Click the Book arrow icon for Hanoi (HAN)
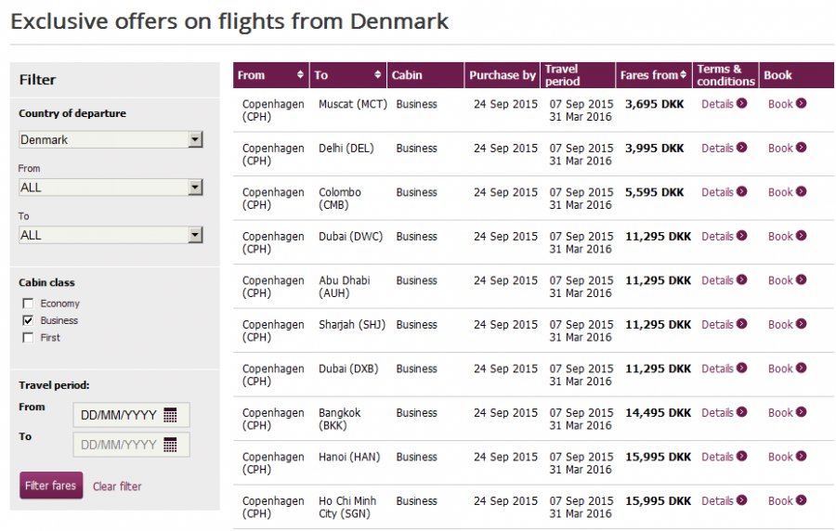This screenshot has width=836, height=531. (802, 457)
